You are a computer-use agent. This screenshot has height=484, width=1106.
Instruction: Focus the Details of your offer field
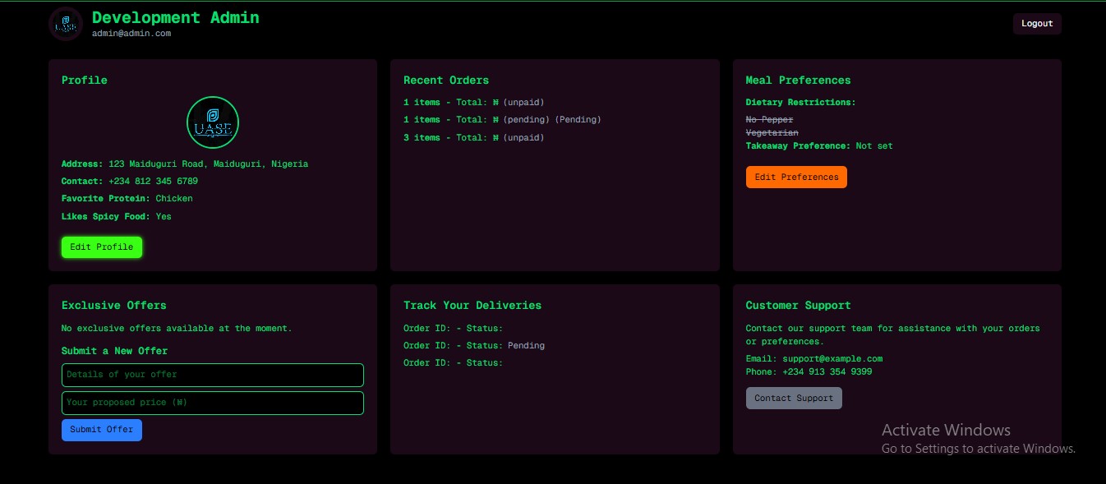[x=212, y=375]
